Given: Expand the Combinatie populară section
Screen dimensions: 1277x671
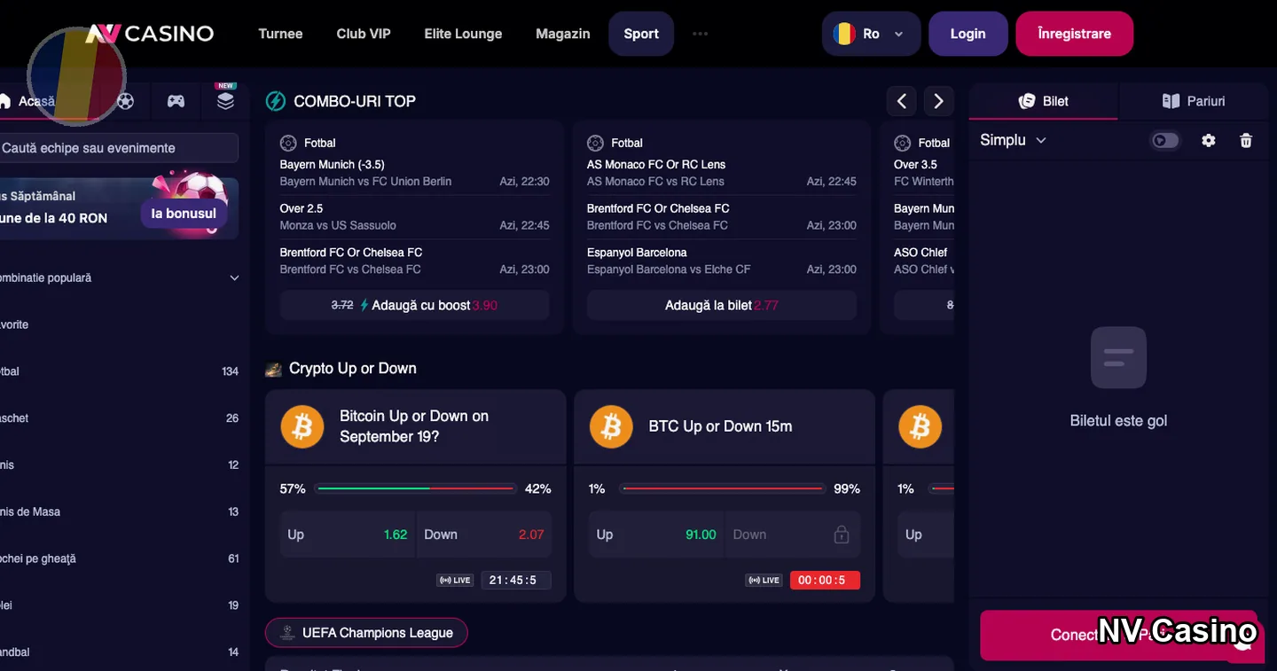Looking at the screenshot, I should click(119, 277).
